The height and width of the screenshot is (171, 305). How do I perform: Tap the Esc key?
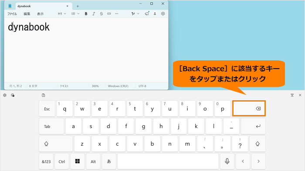tap(47, 109)
